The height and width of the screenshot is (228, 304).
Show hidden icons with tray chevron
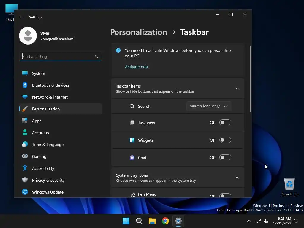[x=249, y=221]
